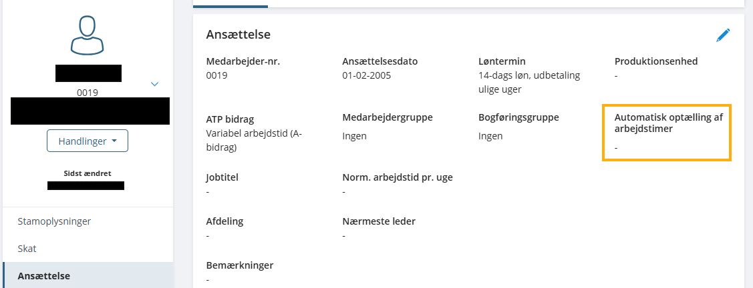Click the Produktionsenhed field label
This screenshot has height=288, width=753.
point(656,61)
